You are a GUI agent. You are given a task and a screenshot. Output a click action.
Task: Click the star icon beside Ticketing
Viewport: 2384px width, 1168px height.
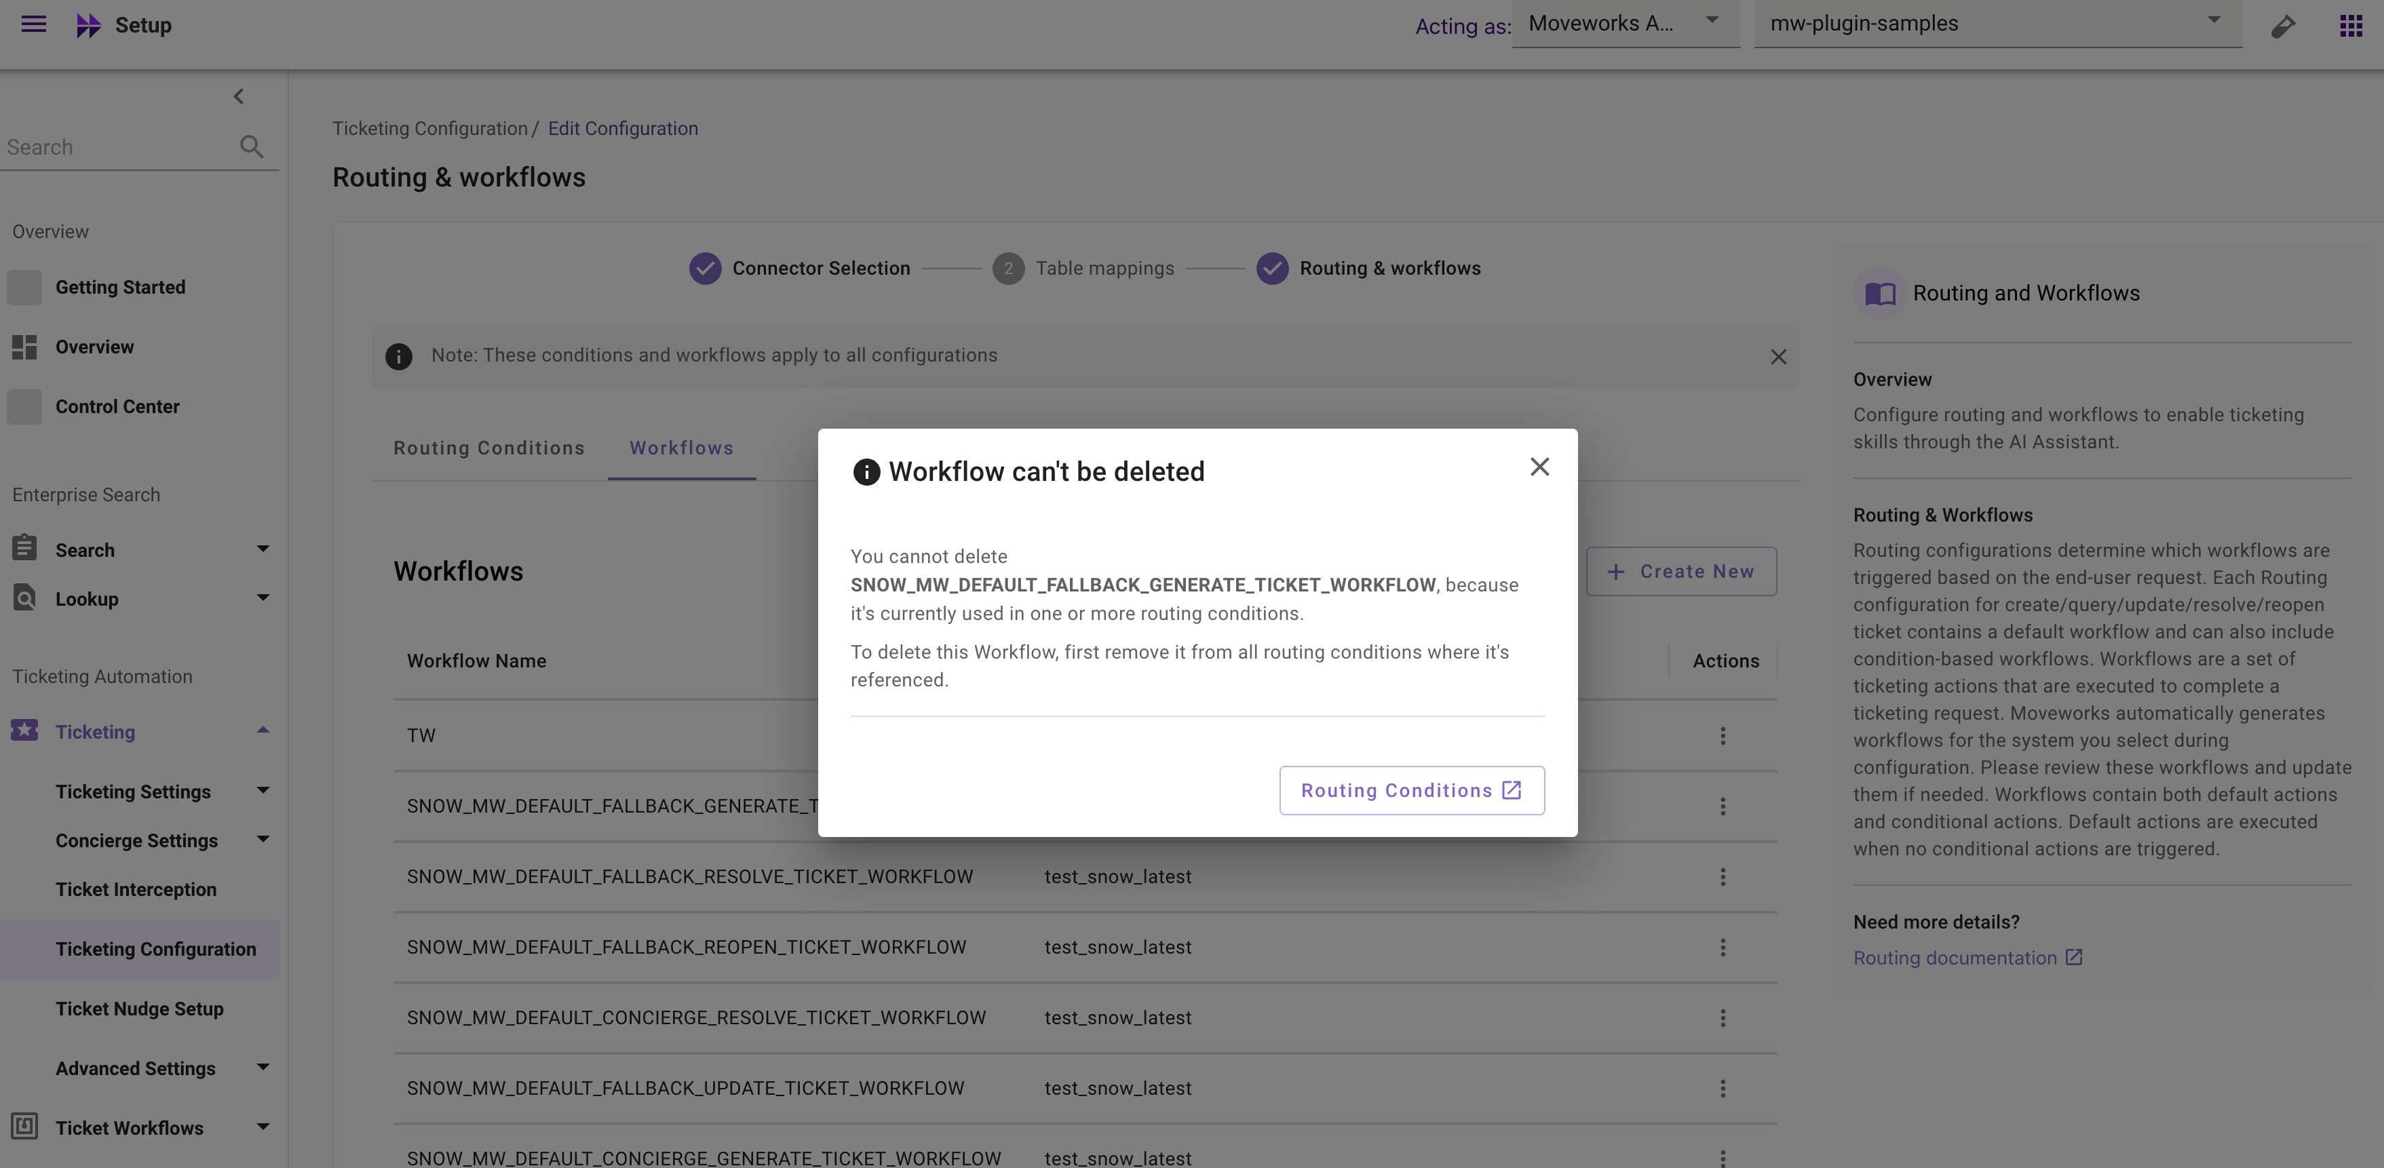23,731
